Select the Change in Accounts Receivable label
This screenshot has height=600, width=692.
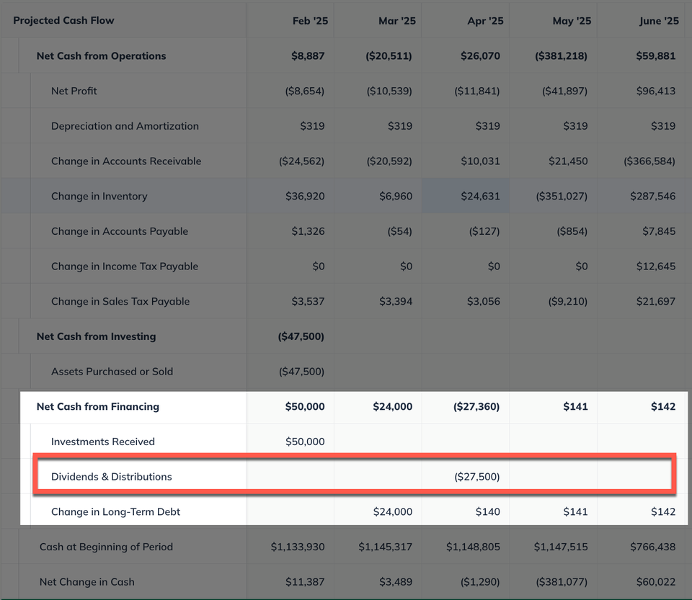(126, 161)
